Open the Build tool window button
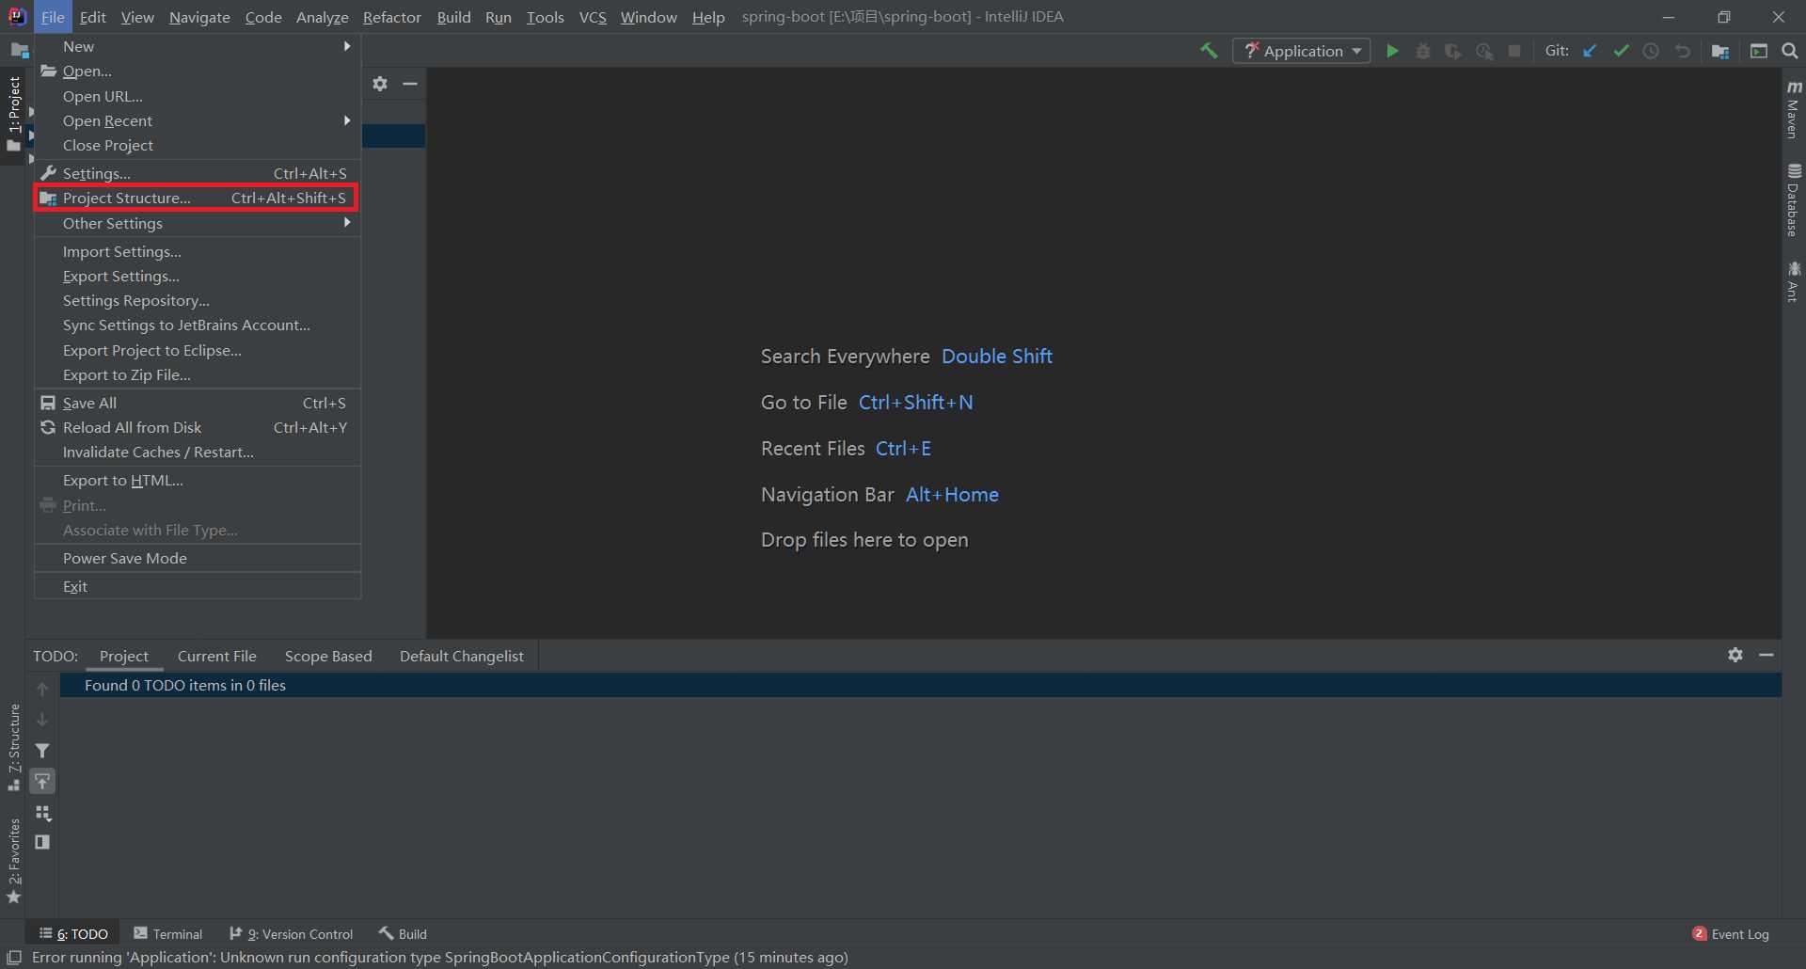Viewport: 1806px width, 969px height. [403, 933]
